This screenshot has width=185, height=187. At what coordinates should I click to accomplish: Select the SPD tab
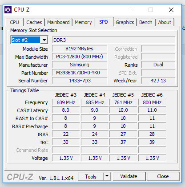[x=104, y=22]
